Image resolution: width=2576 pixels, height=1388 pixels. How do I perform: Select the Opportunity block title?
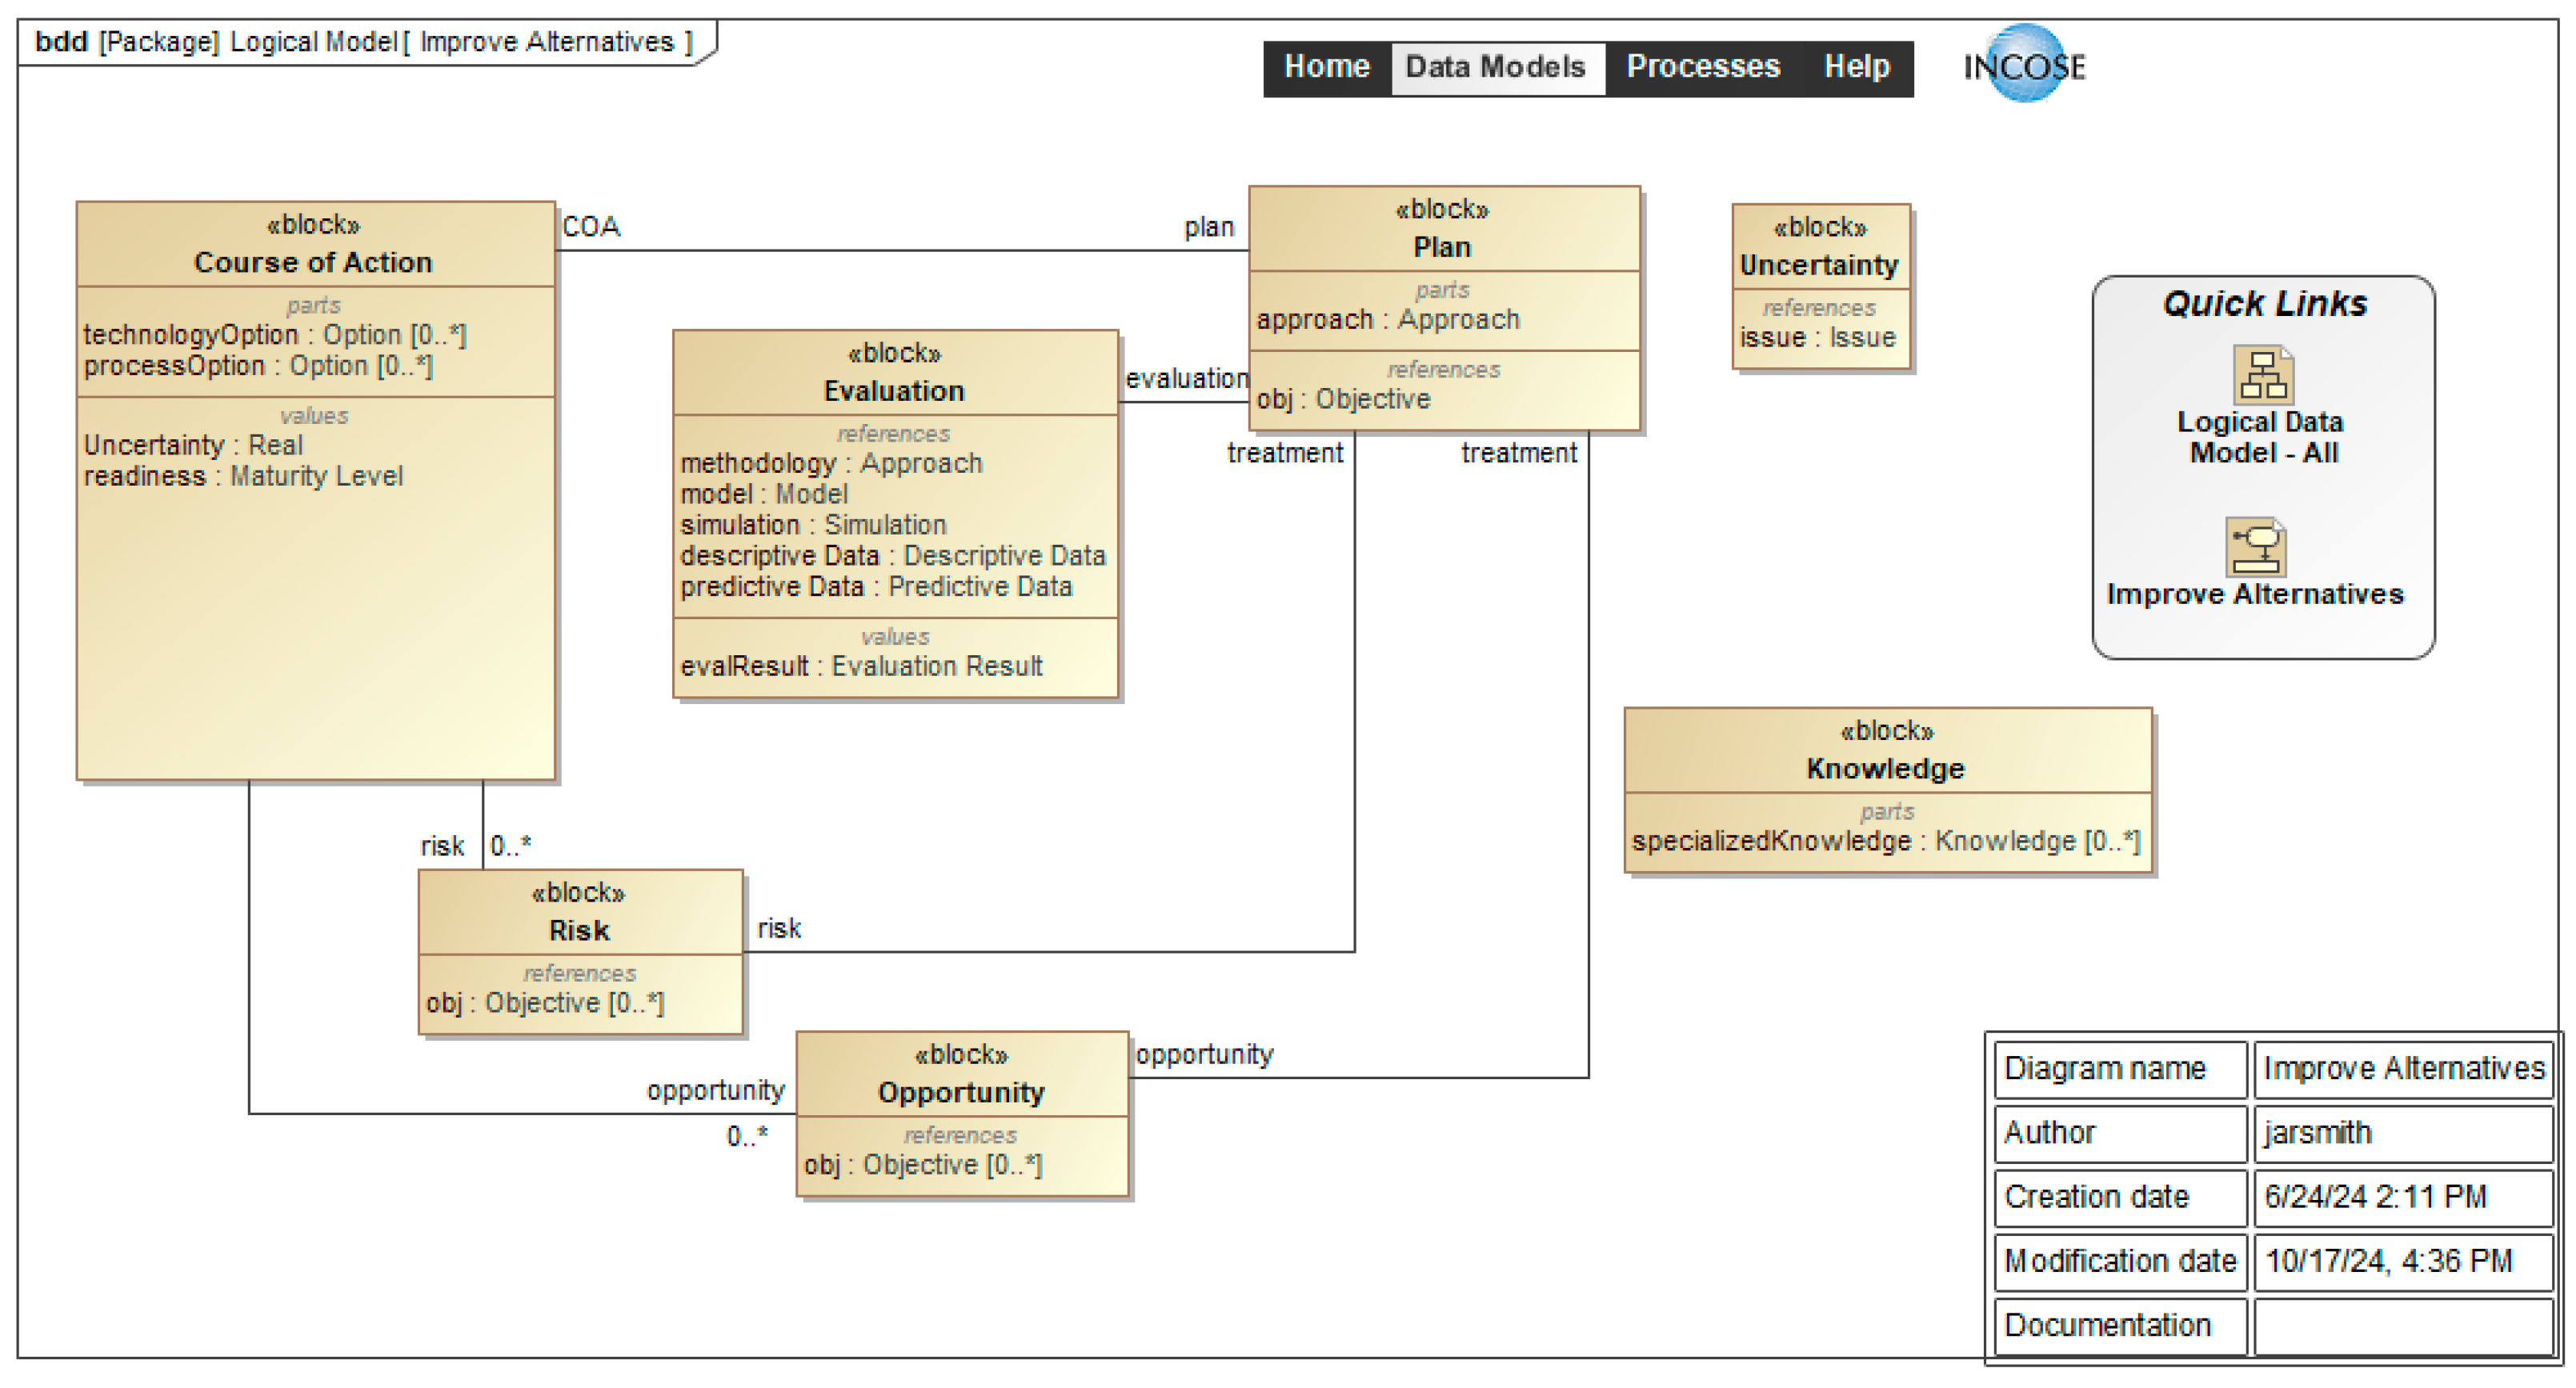point(960,1092)
